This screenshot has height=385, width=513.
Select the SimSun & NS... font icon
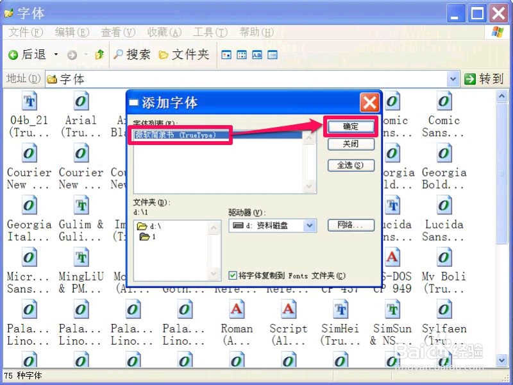point(392,309)
